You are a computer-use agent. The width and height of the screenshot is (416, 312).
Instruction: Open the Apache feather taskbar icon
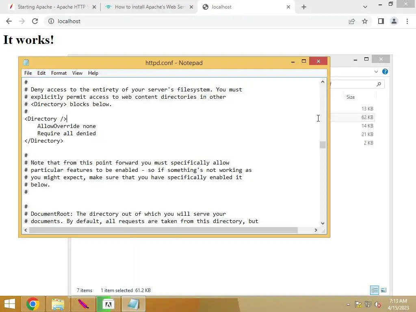(x=83, y=304)
